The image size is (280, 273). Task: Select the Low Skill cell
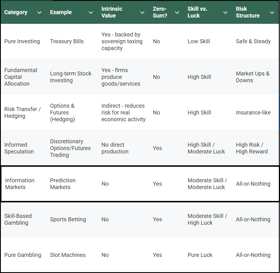click(199, 41)
